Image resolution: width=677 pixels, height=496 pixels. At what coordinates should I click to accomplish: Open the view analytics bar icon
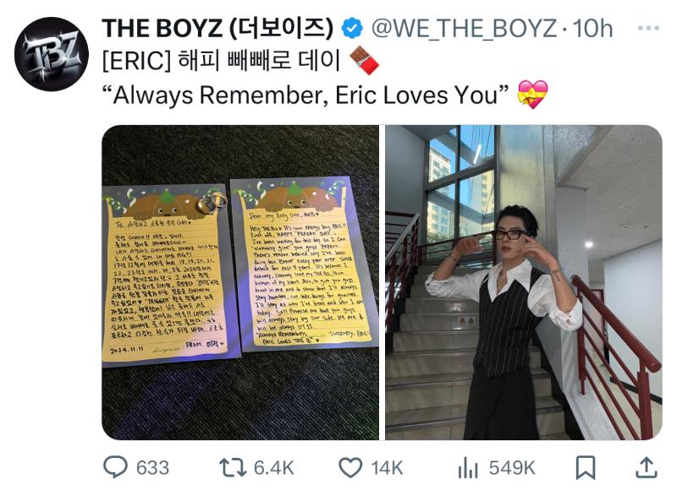click(468, 467)
